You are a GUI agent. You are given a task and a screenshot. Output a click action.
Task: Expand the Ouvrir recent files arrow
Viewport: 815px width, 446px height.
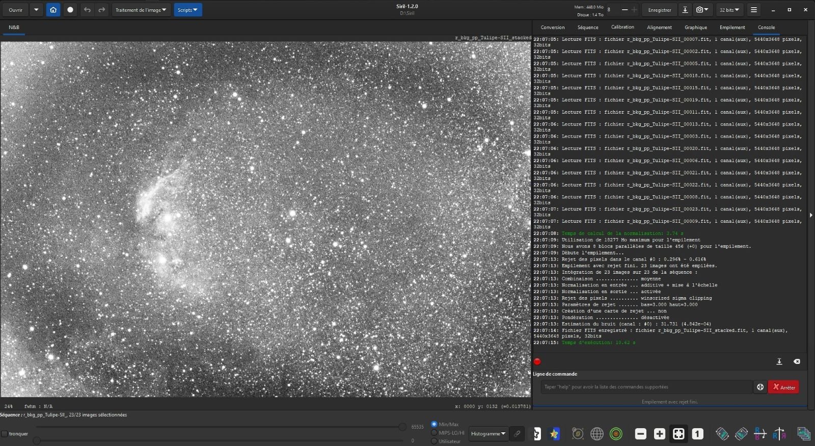tap(36, 10)
